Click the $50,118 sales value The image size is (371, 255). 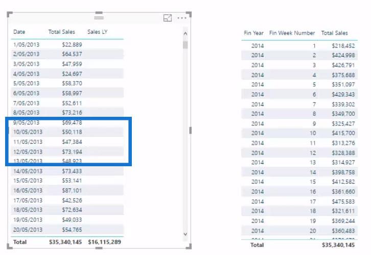point(72,132)
